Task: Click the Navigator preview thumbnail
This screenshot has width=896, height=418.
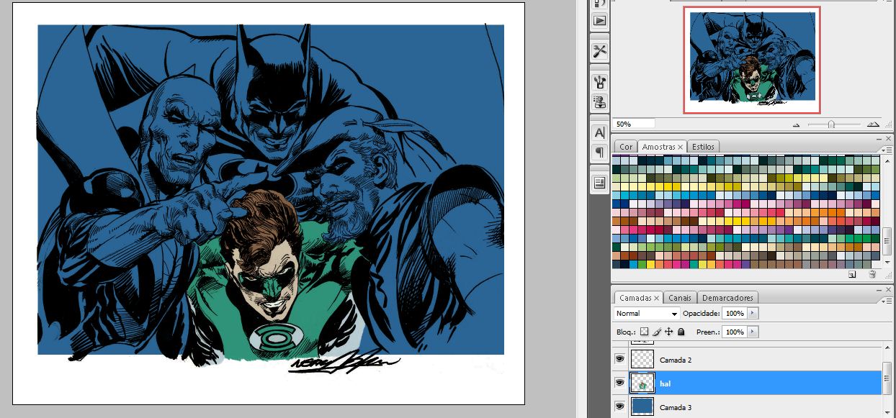Action: 752,60
